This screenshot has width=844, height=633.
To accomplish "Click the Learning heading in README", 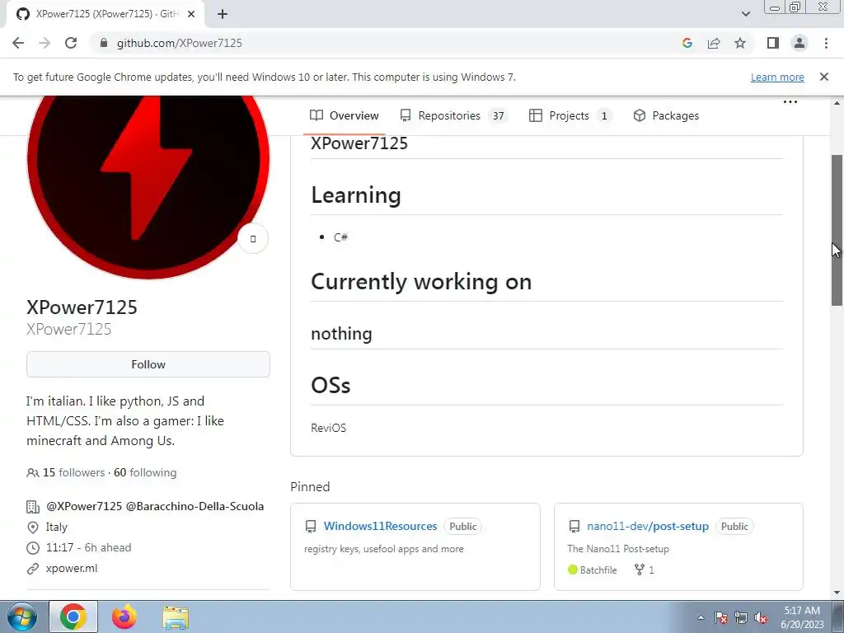I will (356, 195).
